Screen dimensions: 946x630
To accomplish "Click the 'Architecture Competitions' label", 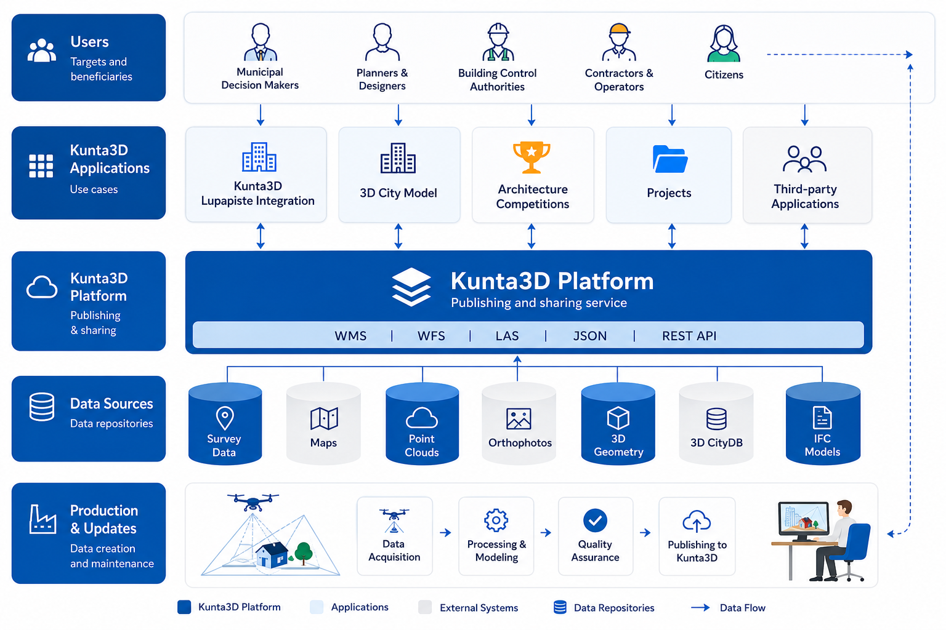I will point(533,197).
